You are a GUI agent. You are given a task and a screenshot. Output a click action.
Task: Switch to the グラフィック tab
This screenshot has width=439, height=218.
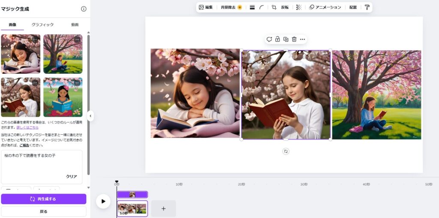[42, 24]
